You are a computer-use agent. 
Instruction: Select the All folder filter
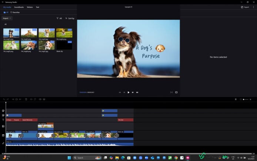[x=6, y=12]
